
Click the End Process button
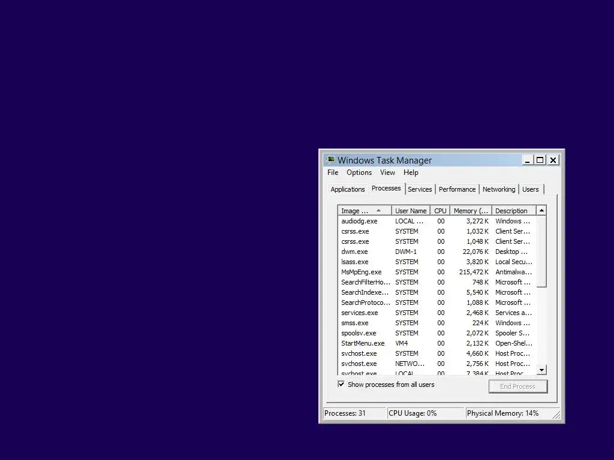point(517,386)
